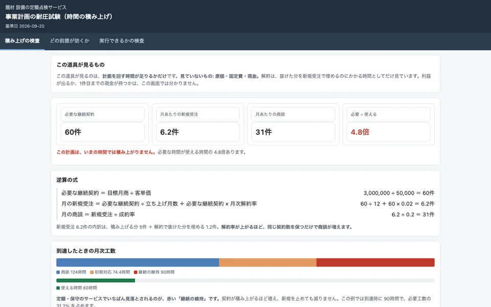Click the green 使える時間 progress bar
This screenshot has width=491, height=307.
(x=96, y=281)
